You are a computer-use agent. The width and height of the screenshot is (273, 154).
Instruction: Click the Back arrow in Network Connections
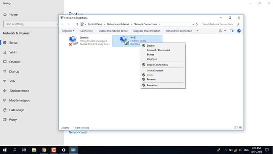click(x=63, y=24)
